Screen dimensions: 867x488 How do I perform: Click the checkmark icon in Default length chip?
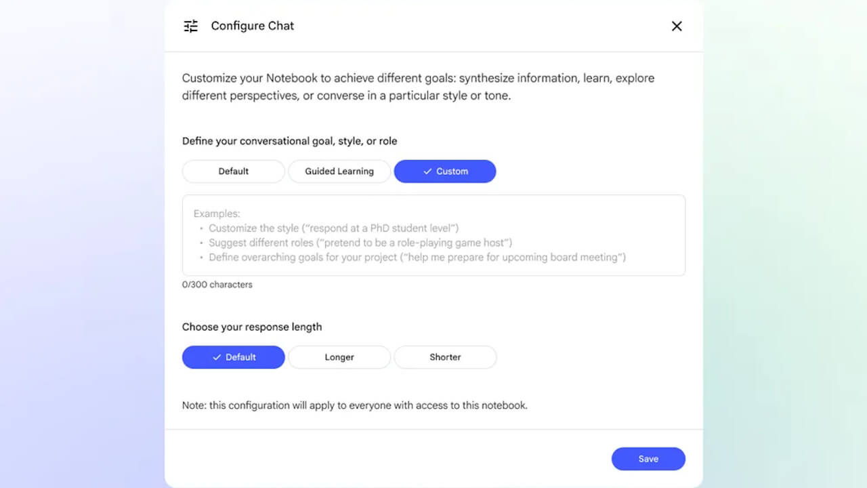click(217, 357)
